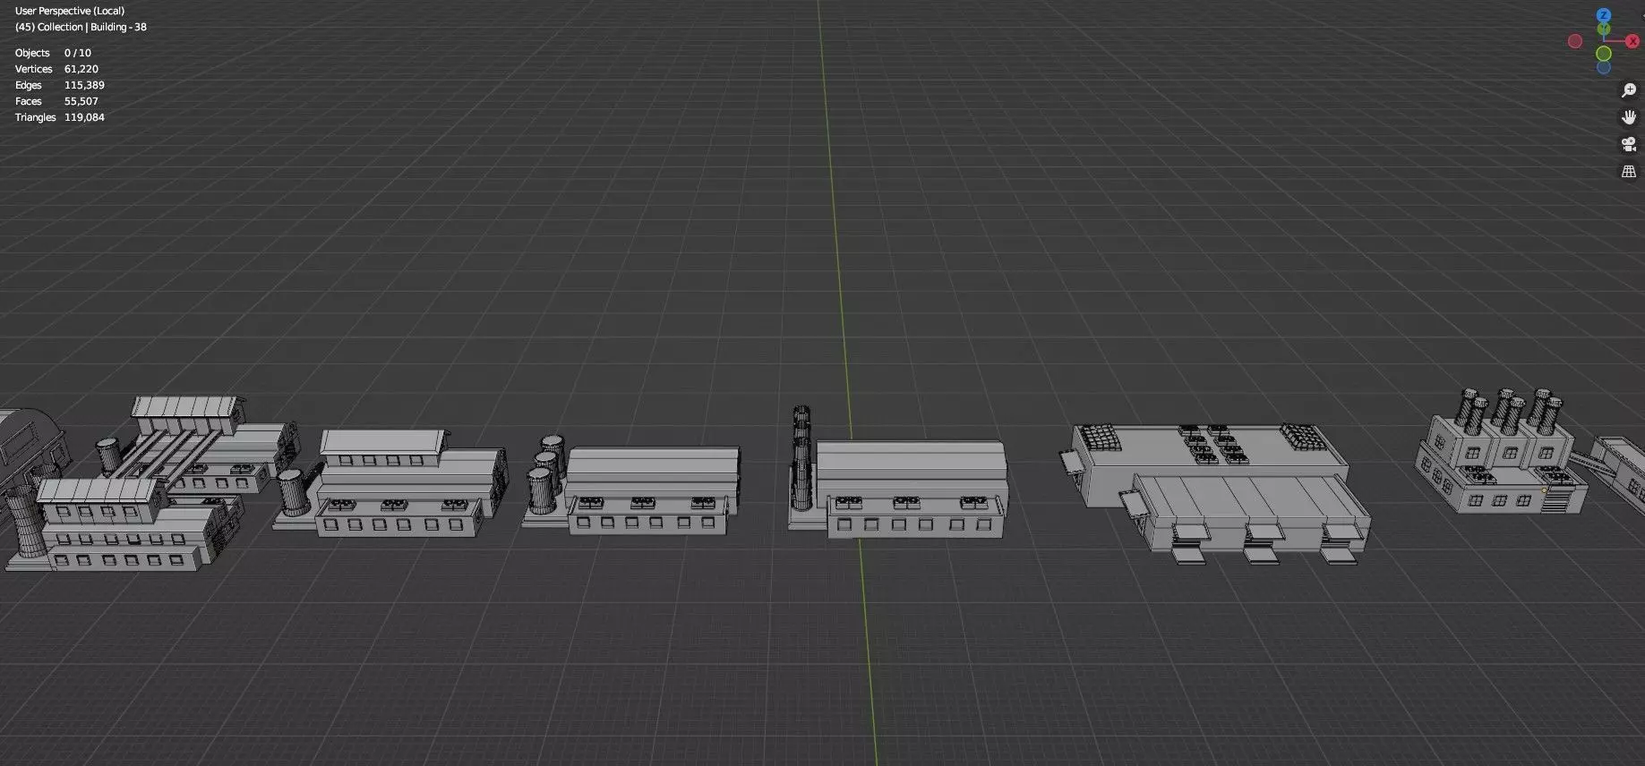1645x766 pixels.
Task: Click the blue Z axis gizmo handle
Action: pyautogui.click(x=1604, y=15)
